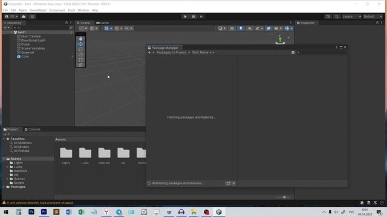Screen dimensions: 387x217
Task: Open the Component menu
Action: [57, 10]
